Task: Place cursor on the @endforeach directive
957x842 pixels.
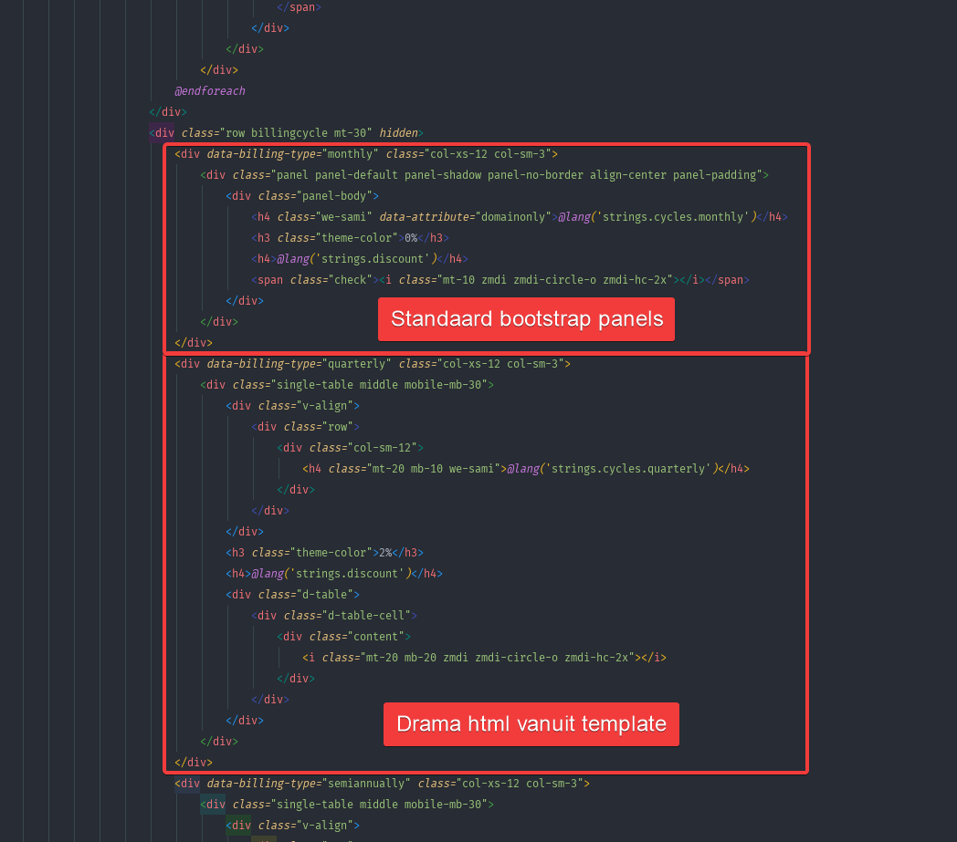Action: coord(209,90)
